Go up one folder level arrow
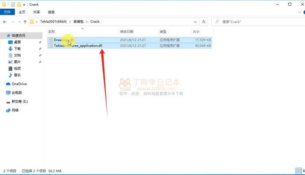The width and height of the screenshot is (305, 175). pos(25,22)
